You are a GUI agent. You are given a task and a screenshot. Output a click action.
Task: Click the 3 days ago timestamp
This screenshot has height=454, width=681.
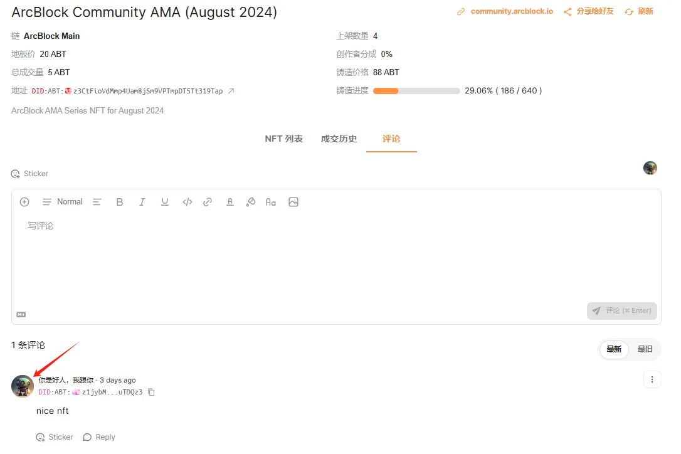pos(118,380)
